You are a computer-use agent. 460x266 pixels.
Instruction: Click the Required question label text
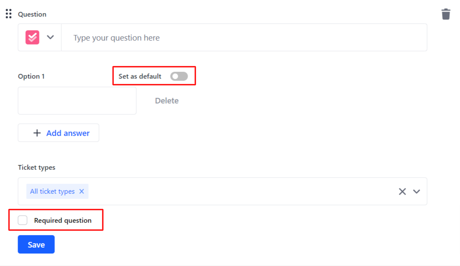pyautogui.click(x=63, y=220)
